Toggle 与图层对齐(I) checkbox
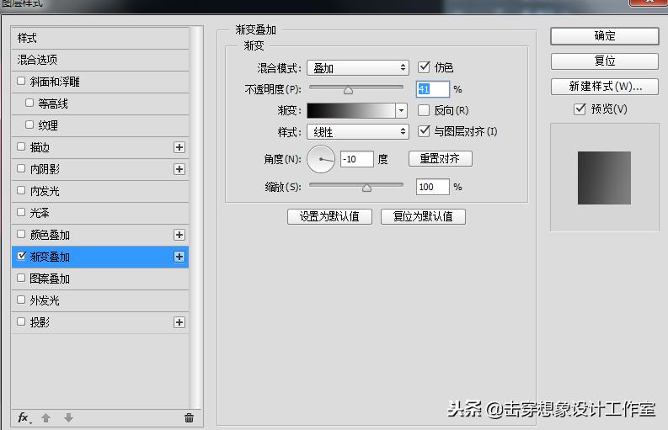Viewport: 668px width, 430px height. (x=424, y=131)
